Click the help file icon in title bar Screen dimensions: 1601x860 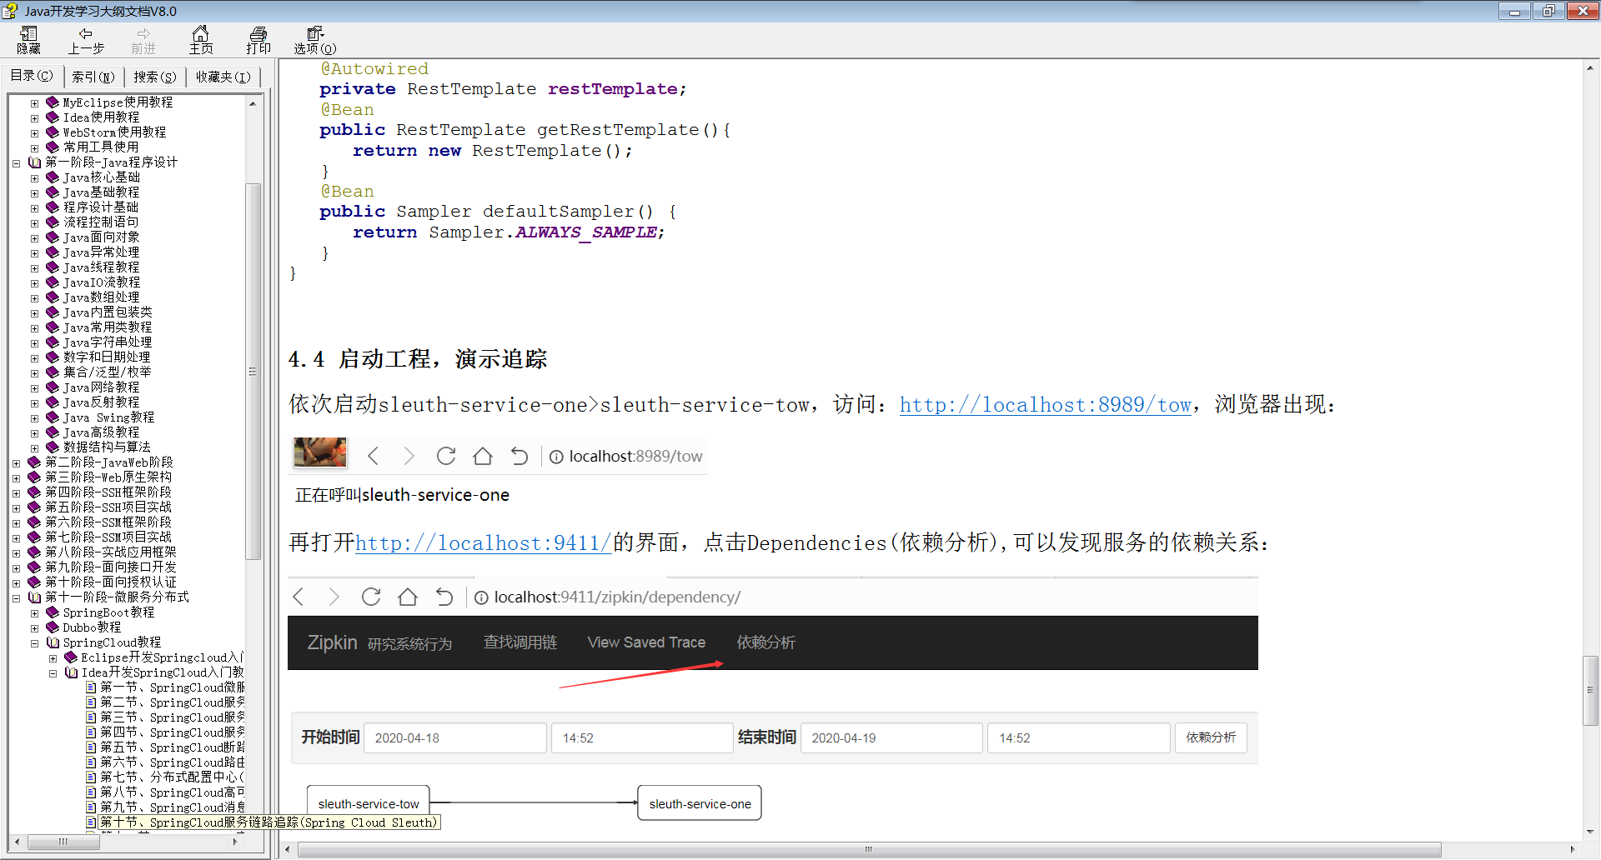(10, 11)
